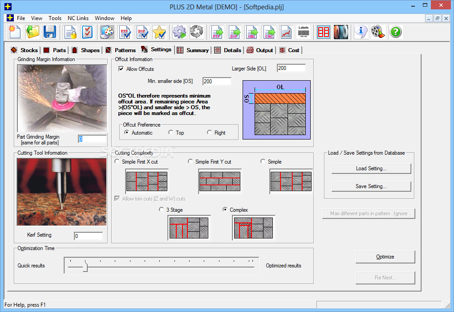
Task: Click the Simple First Y cut diagram
Action: (x=220, y=181)
